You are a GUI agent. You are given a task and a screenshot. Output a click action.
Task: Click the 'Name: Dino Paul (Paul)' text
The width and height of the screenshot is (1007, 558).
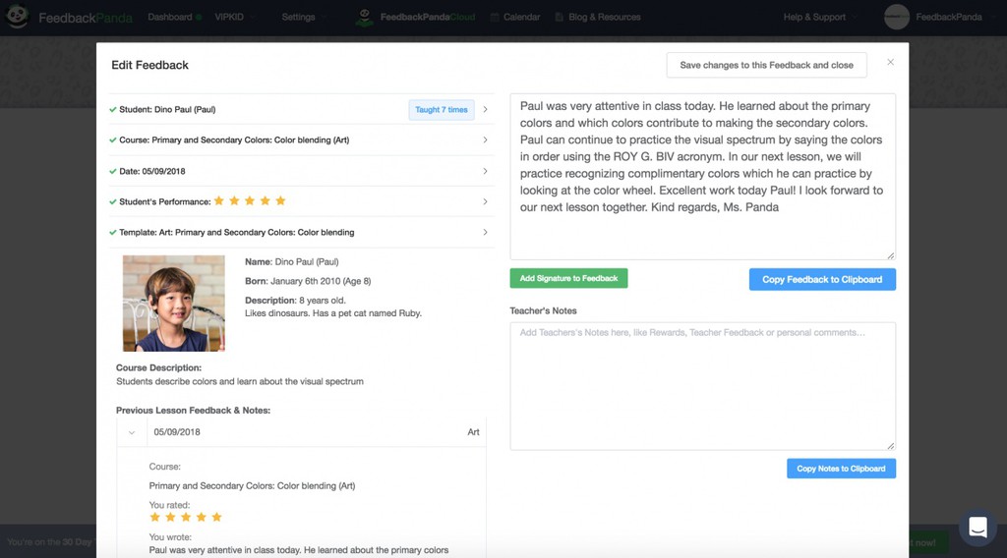[291, 261]
